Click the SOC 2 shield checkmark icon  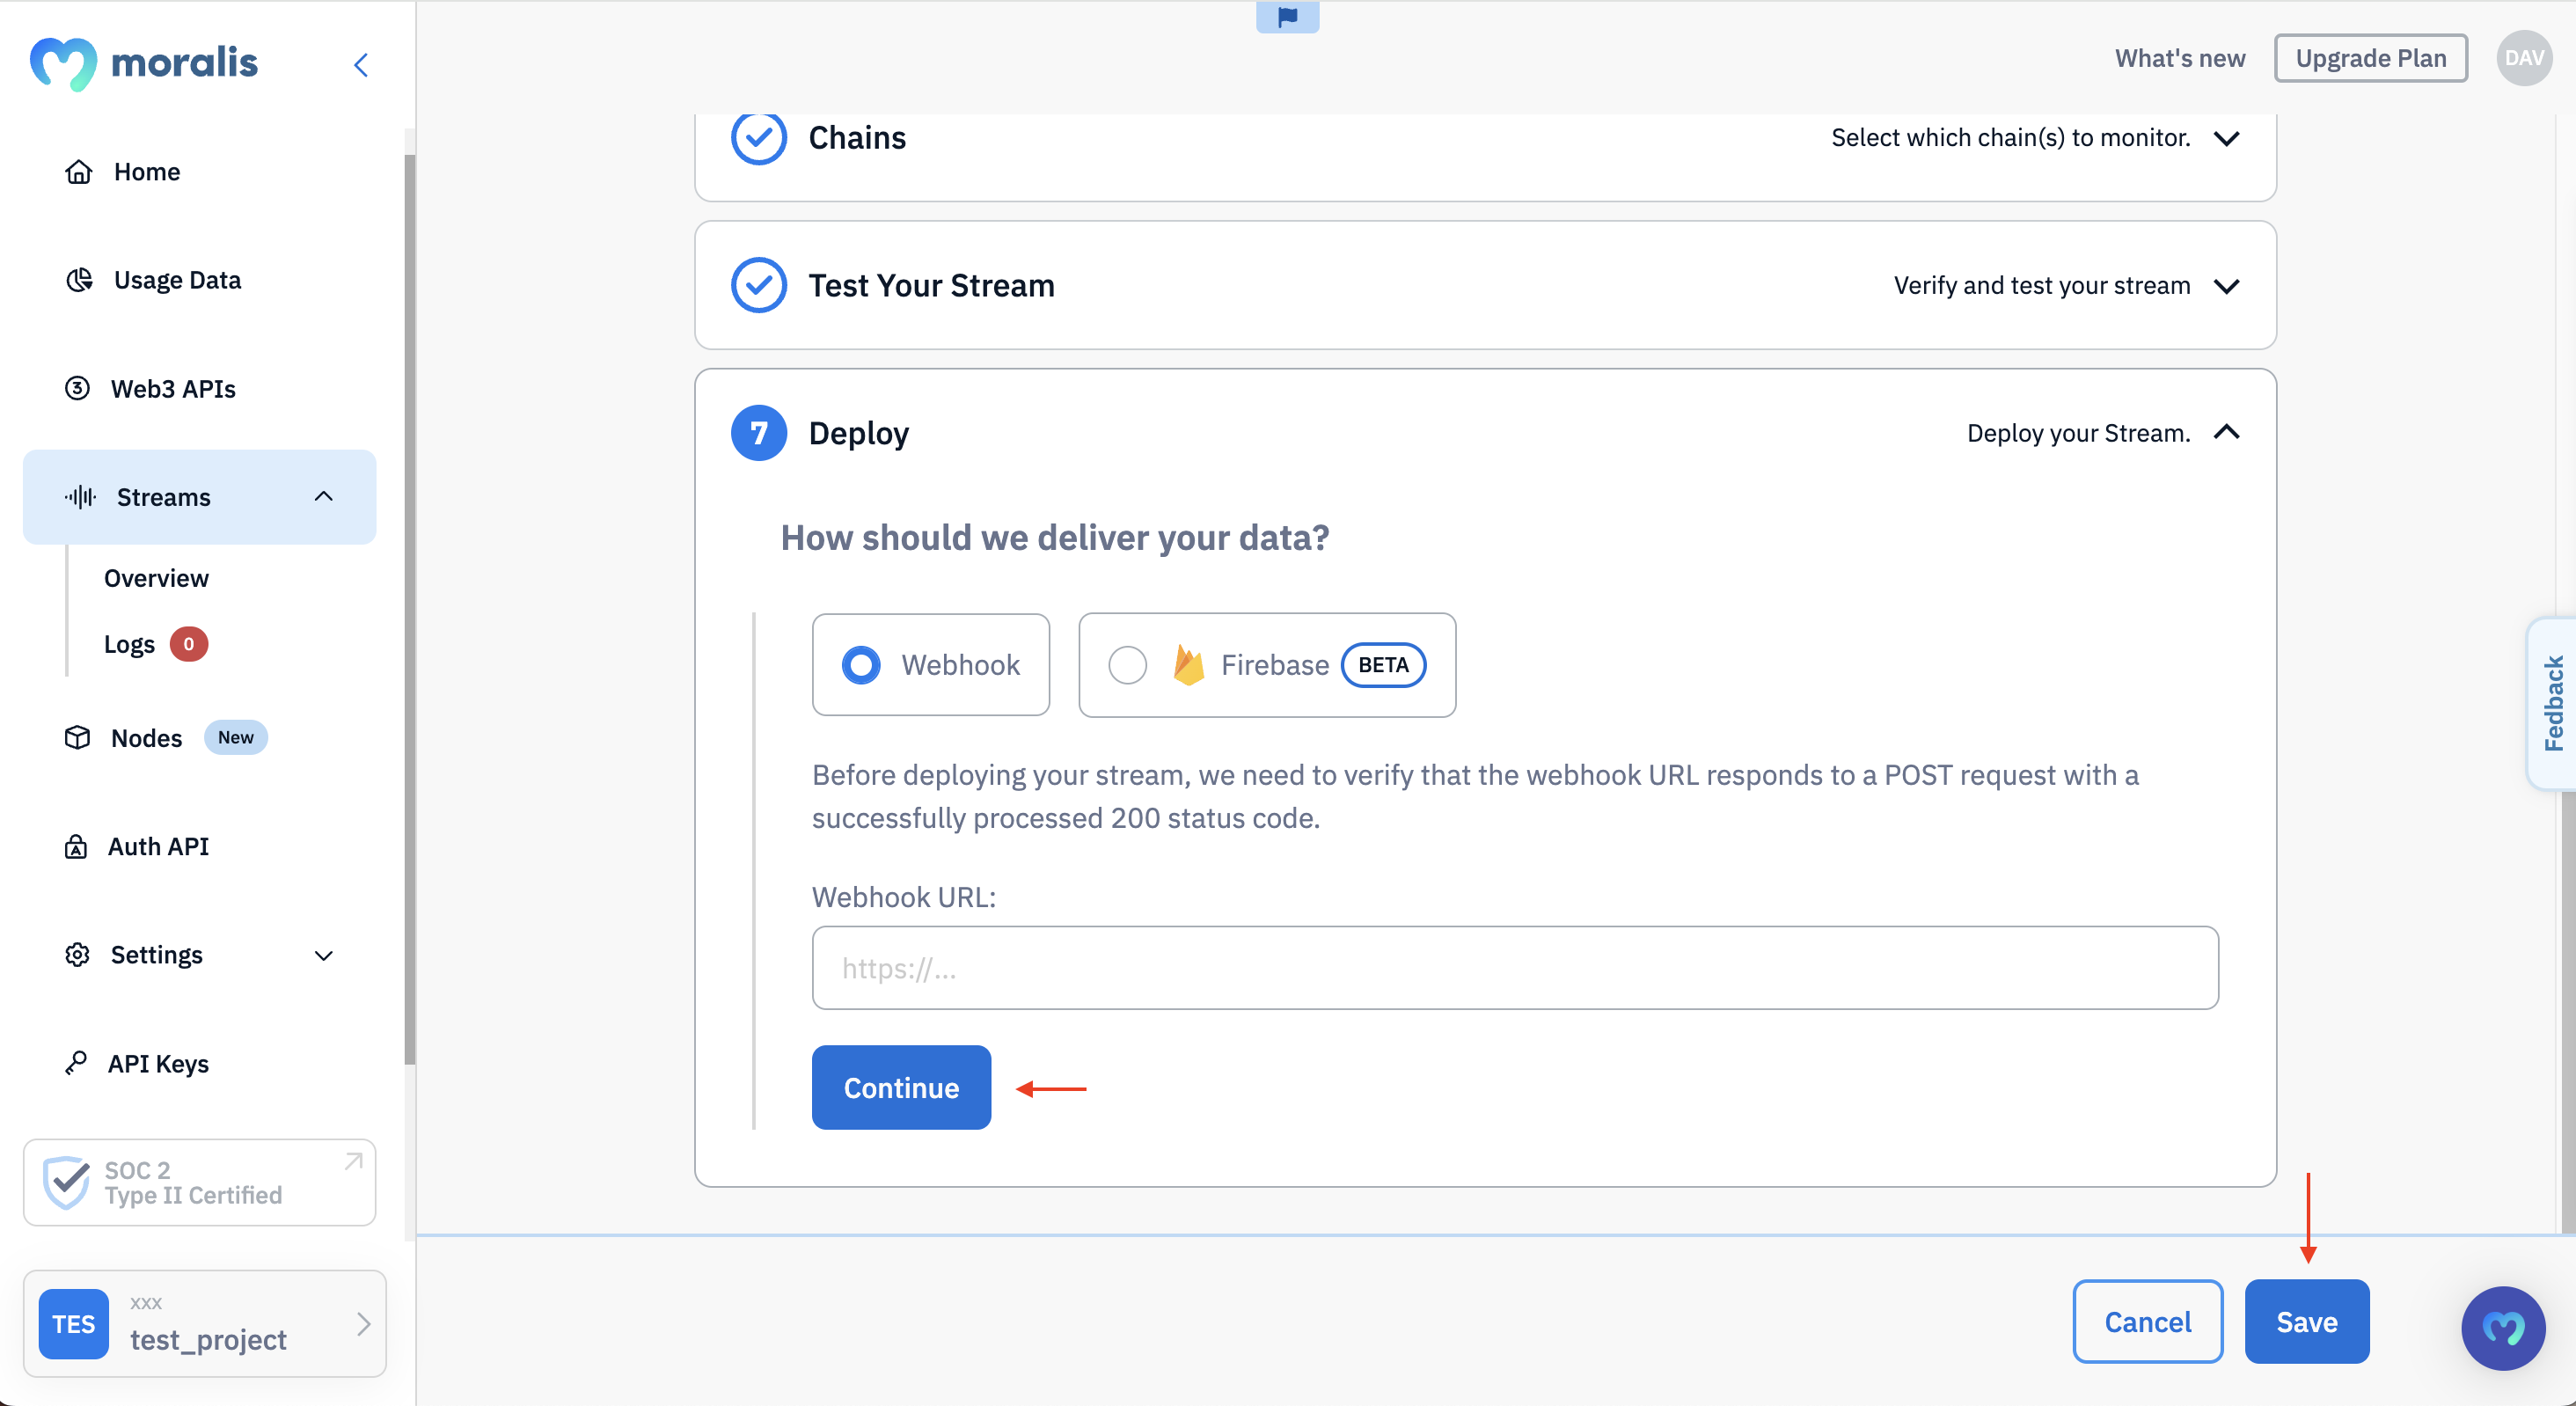pos(67,1182)
